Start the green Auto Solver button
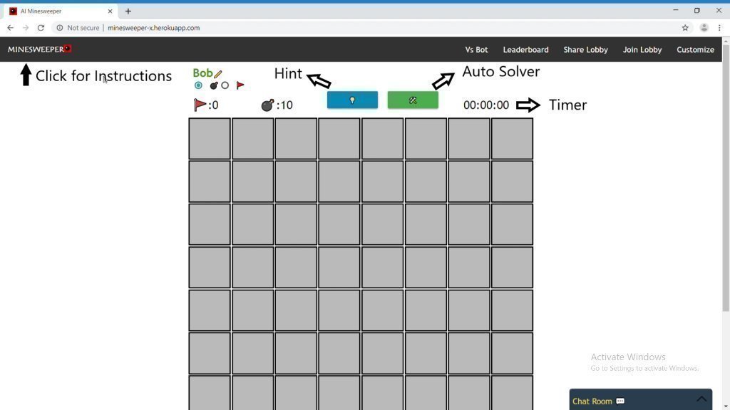 click(x=413, y=100)
